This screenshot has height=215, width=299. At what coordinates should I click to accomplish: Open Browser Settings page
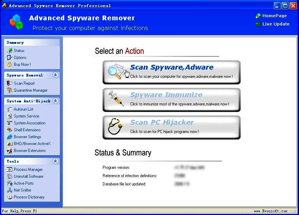pos(28,137)
